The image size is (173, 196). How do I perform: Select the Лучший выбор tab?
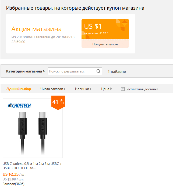pyautogui.click(x=19, y=89)
